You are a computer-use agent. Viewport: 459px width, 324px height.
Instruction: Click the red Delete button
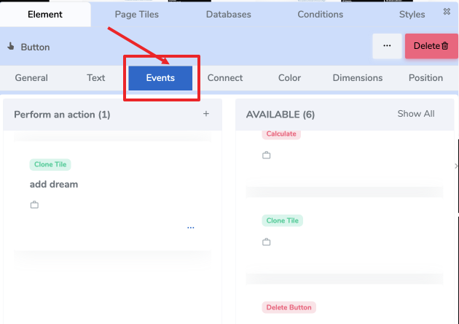431,46
